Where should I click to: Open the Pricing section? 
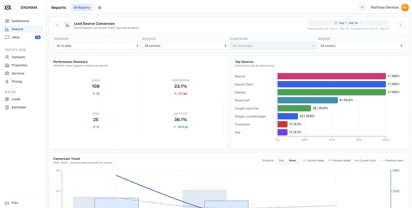pos(23,81)
